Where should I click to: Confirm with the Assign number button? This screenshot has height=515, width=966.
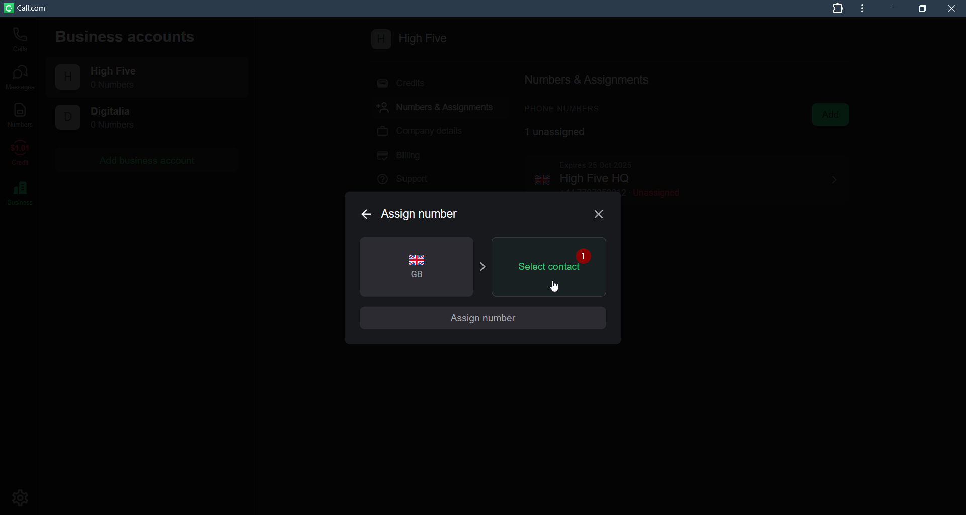point(483,318)
